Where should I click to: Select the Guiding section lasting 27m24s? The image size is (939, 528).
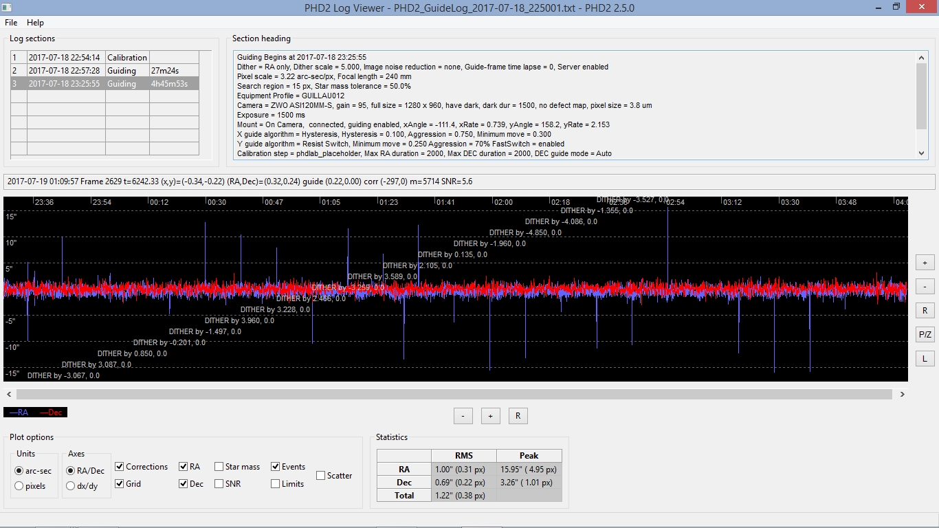[104, 71]
